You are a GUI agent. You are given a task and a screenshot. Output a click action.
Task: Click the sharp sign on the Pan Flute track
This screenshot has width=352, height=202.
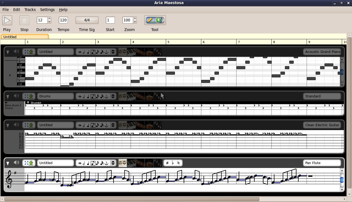click(167, 163)
